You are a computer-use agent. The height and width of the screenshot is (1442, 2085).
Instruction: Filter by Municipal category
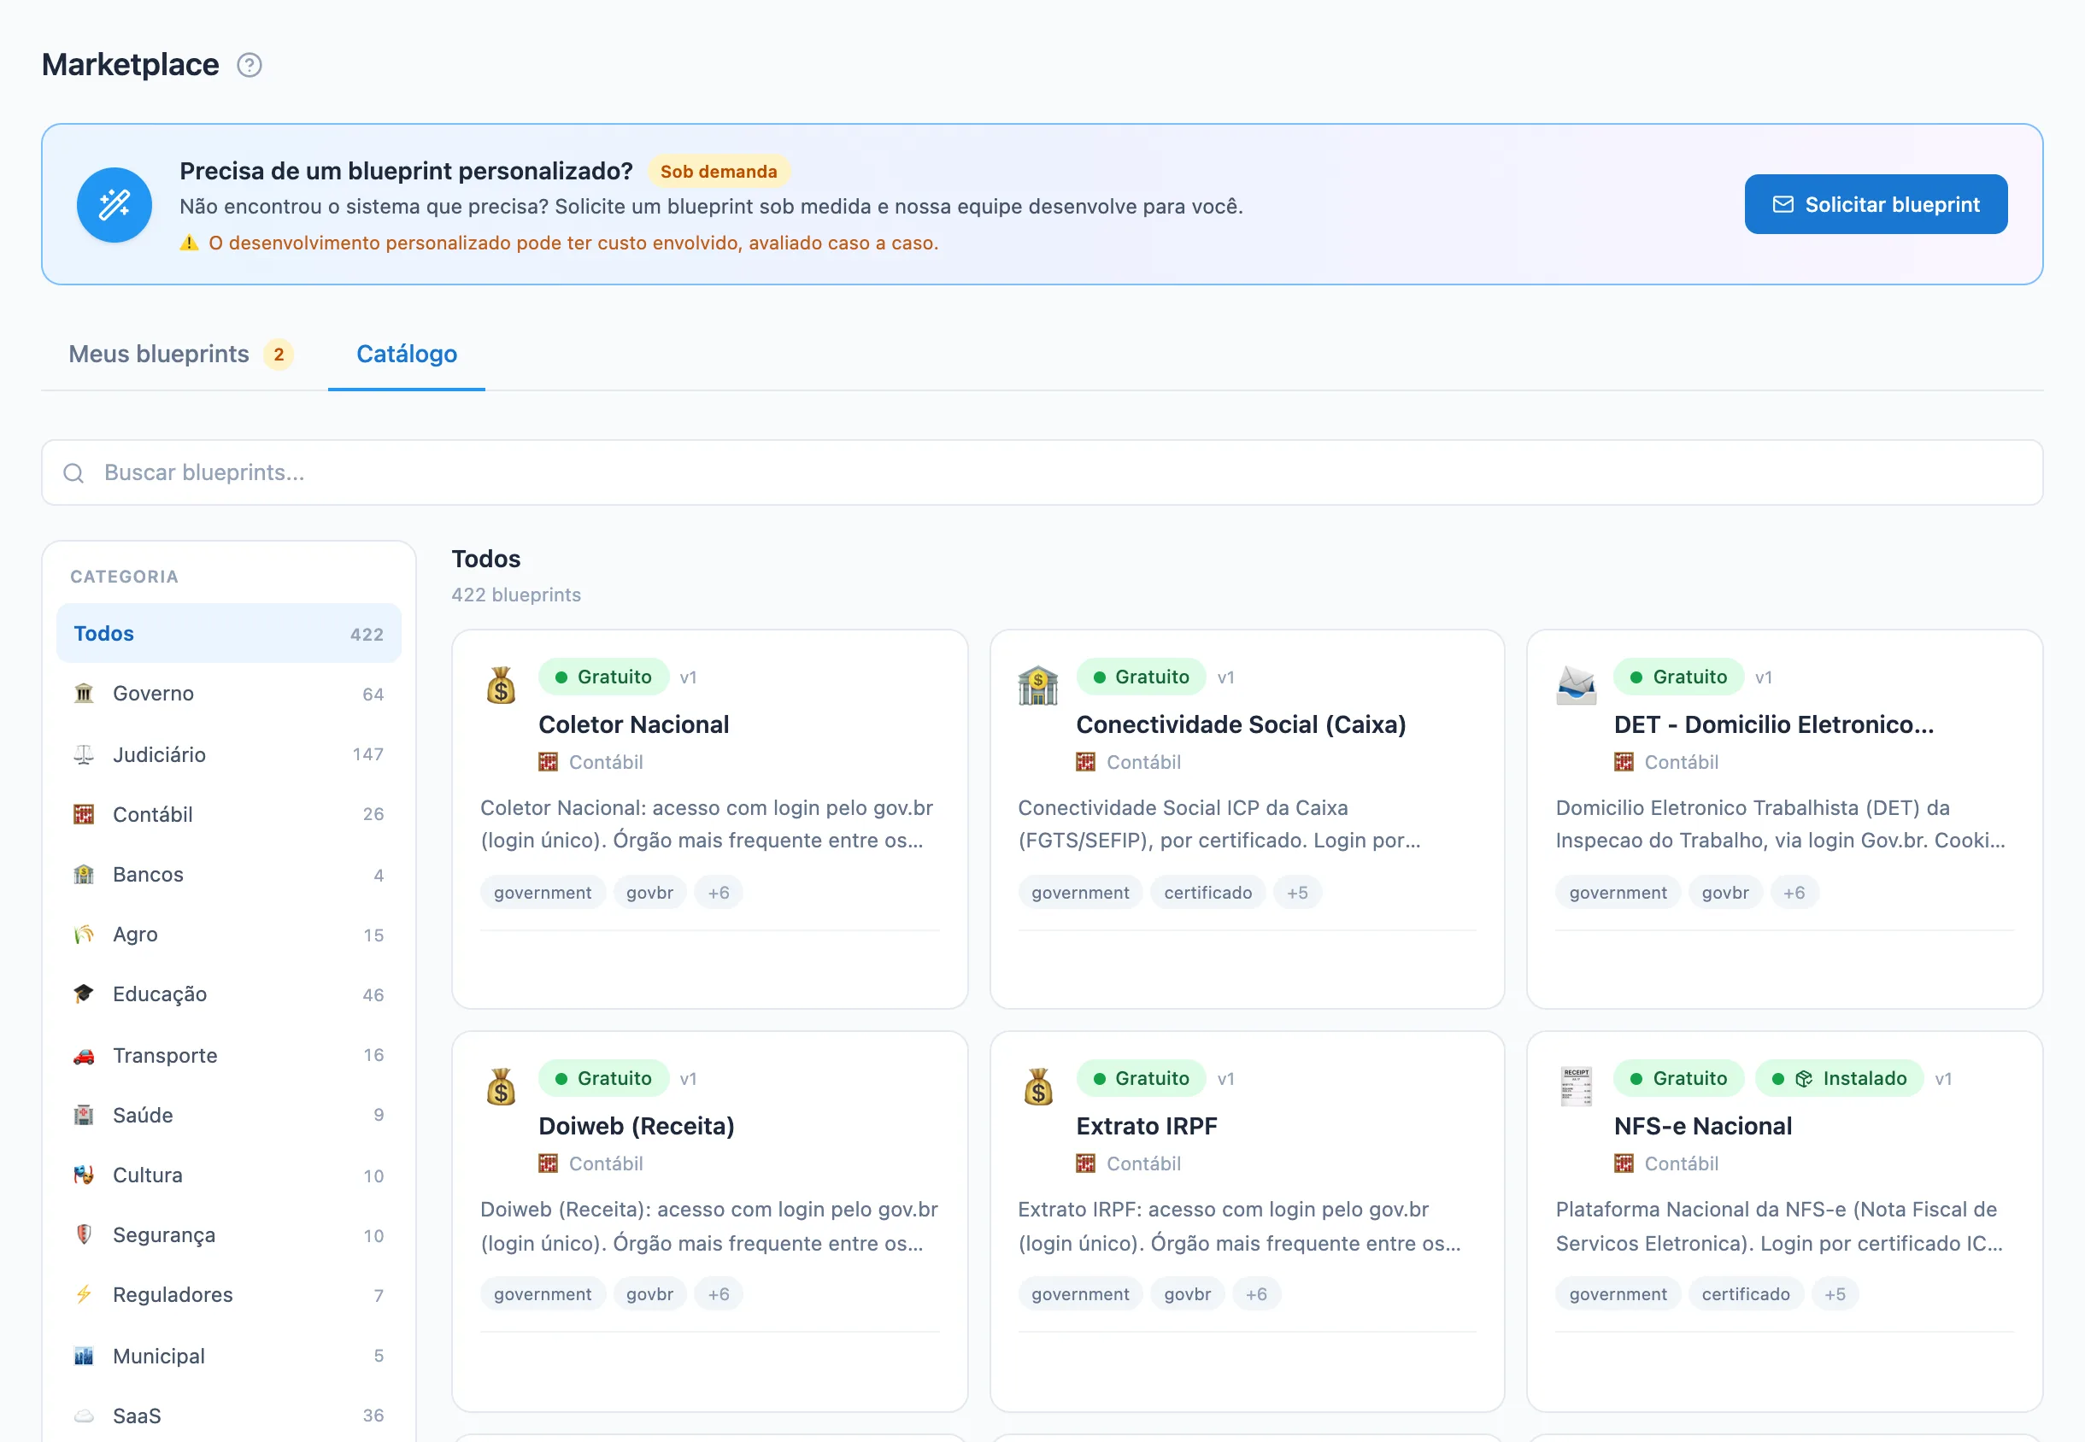pos(229,1357)
